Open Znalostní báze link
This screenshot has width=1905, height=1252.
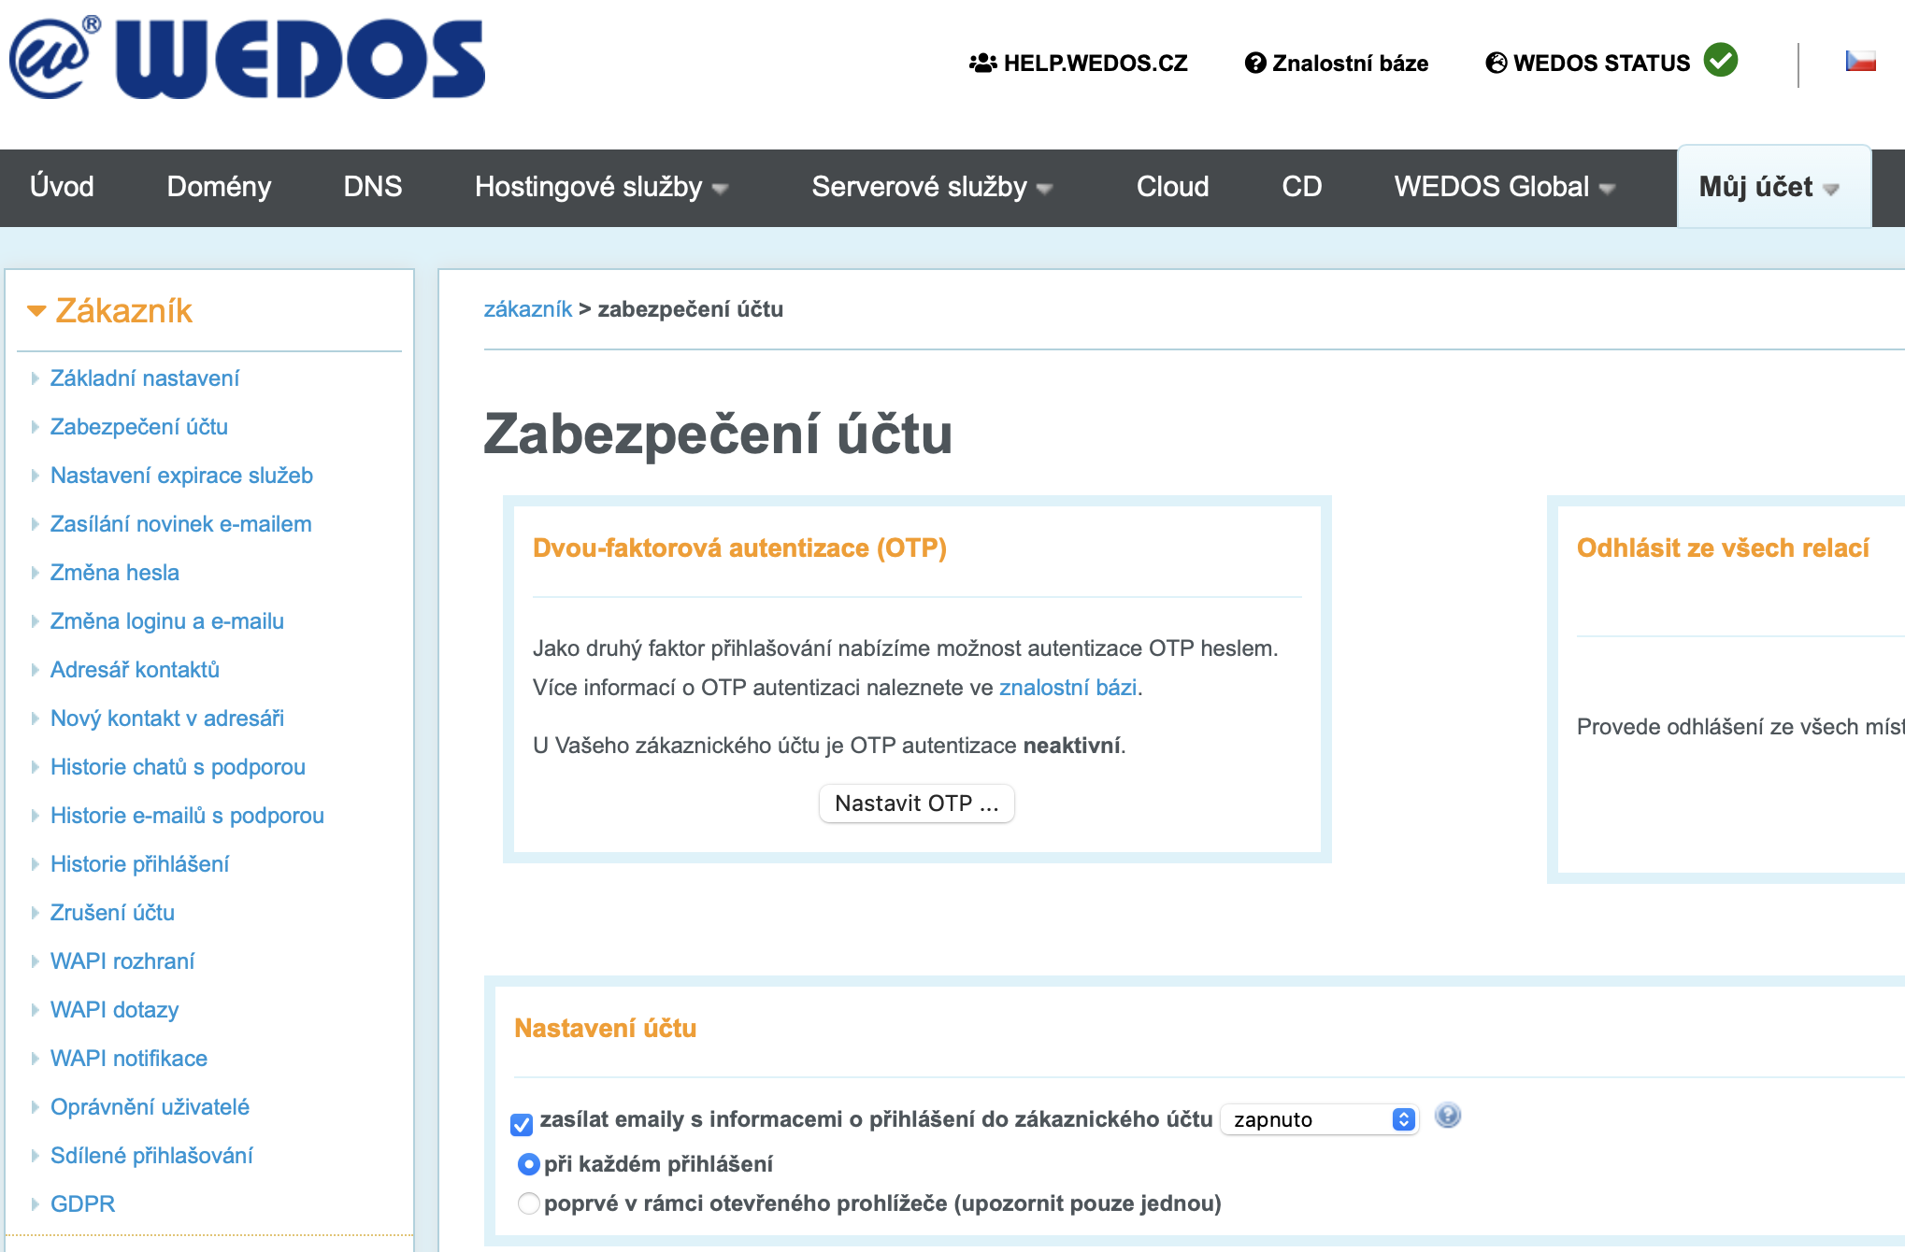click(x=1337, y=63)
